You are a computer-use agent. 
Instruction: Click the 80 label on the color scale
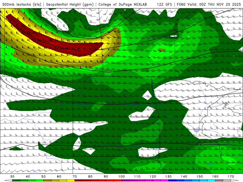(90, 177)
